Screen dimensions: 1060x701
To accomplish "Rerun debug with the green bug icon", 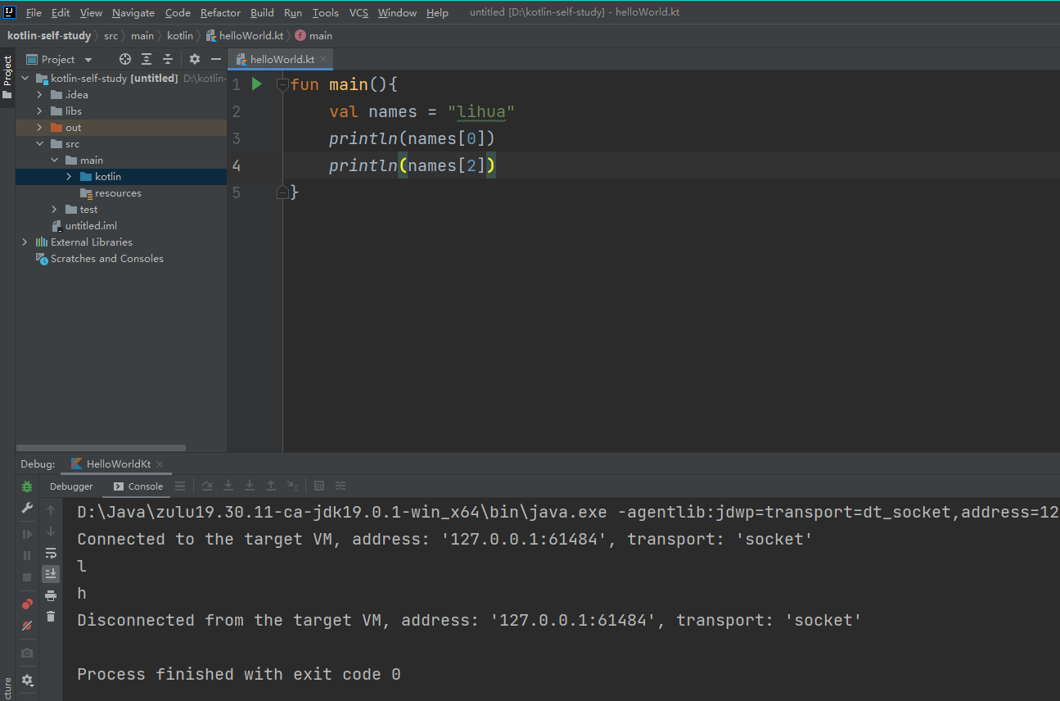I will (27, 486).
